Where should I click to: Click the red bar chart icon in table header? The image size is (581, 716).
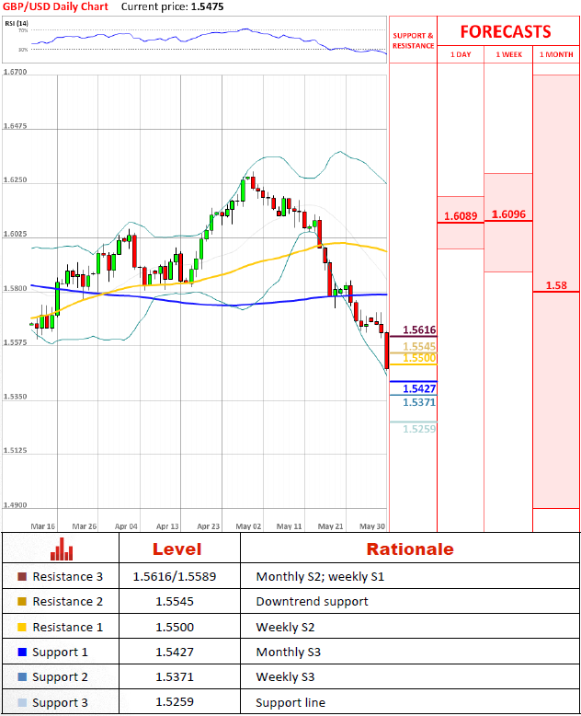(62, 549)
